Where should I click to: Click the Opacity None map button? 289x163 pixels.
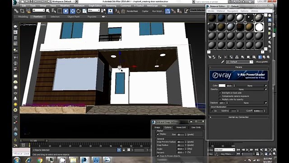coord(241,89)
